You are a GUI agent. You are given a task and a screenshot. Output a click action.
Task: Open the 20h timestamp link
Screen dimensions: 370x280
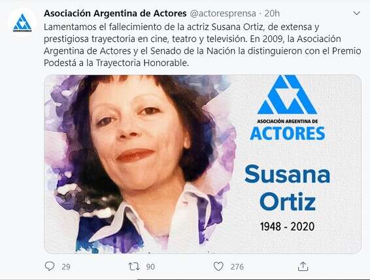(x=272, y=14)
